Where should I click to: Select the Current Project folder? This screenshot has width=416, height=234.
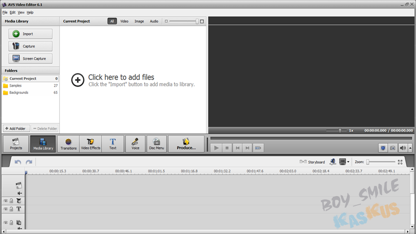pyautogui.click(x=30, y=79)
